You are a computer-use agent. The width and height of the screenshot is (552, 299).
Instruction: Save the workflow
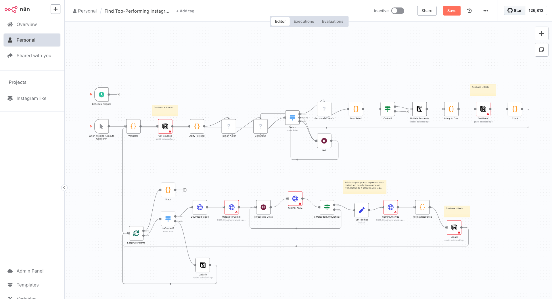[x=452, y=11]
